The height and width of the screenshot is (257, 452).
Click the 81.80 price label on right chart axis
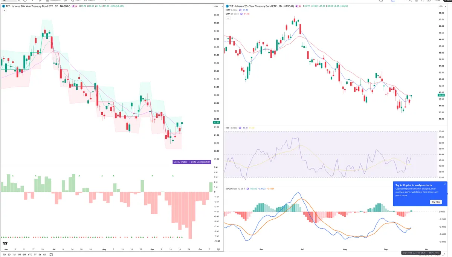[x=442, y=95]
